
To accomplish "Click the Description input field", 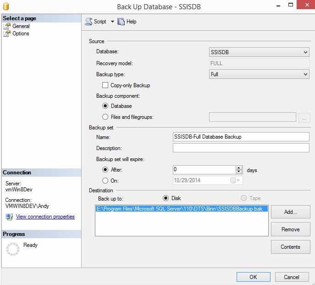I will coord(241,148).
